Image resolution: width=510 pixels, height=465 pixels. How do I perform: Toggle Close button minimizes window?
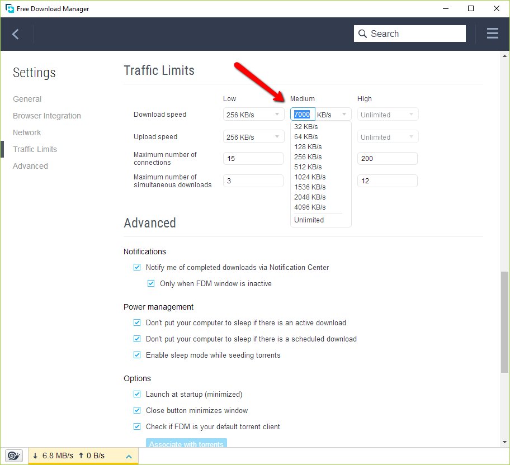(x=137, y=410)
